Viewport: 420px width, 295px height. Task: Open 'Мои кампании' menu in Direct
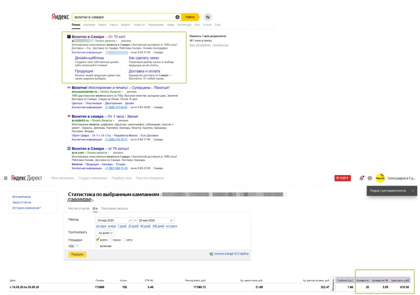pos(62,178)
